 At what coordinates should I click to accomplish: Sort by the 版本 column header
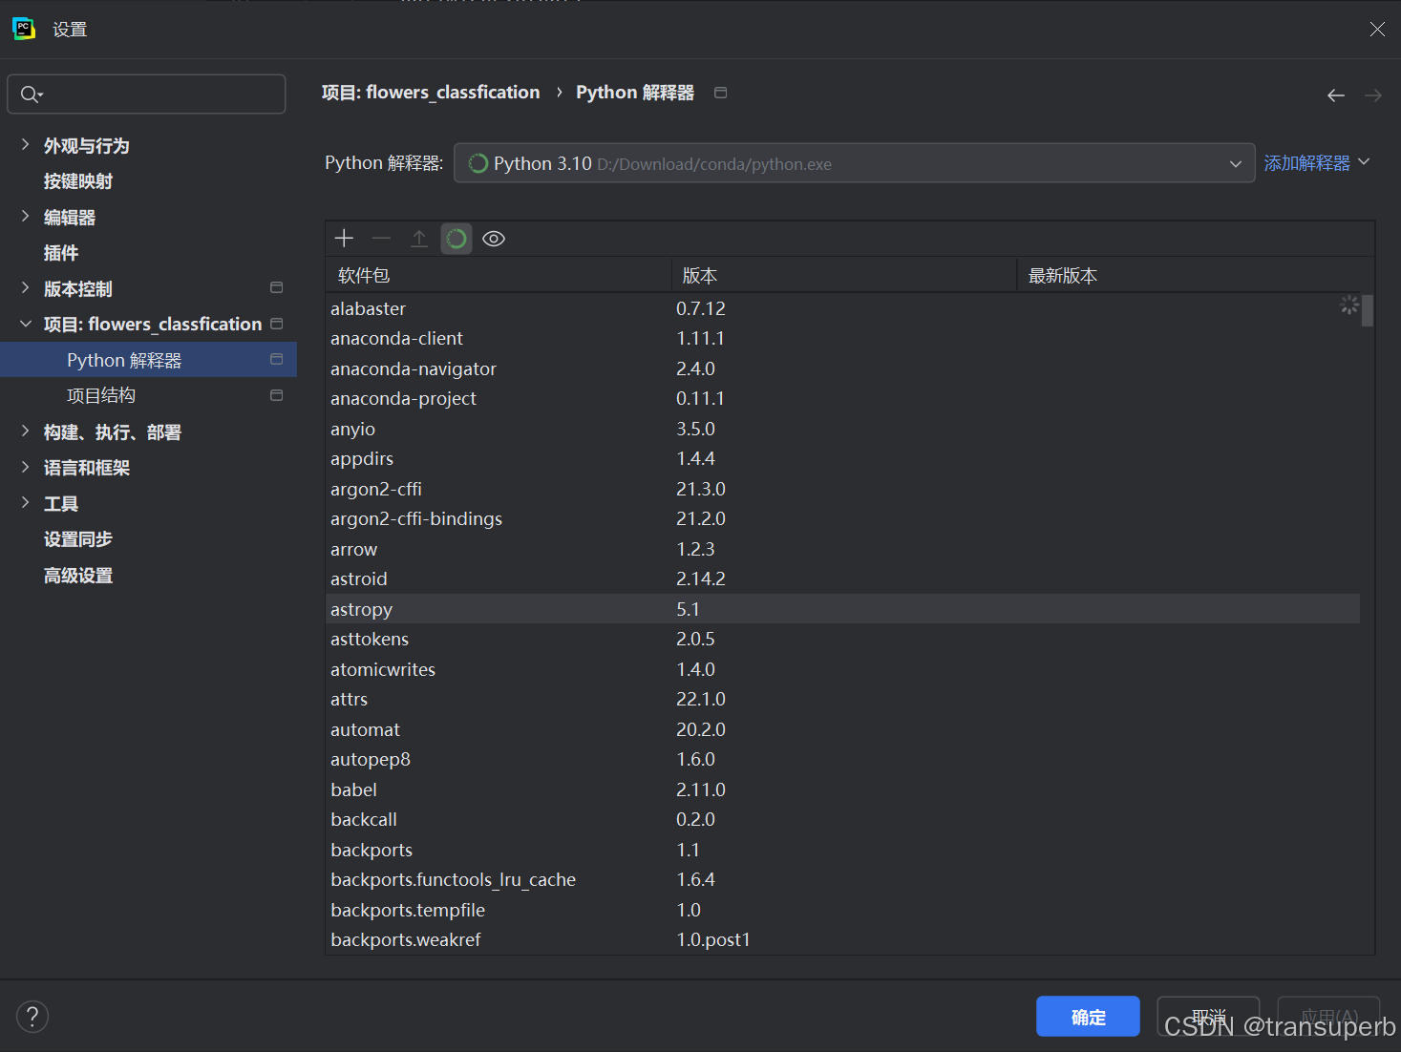coord(844,275)
